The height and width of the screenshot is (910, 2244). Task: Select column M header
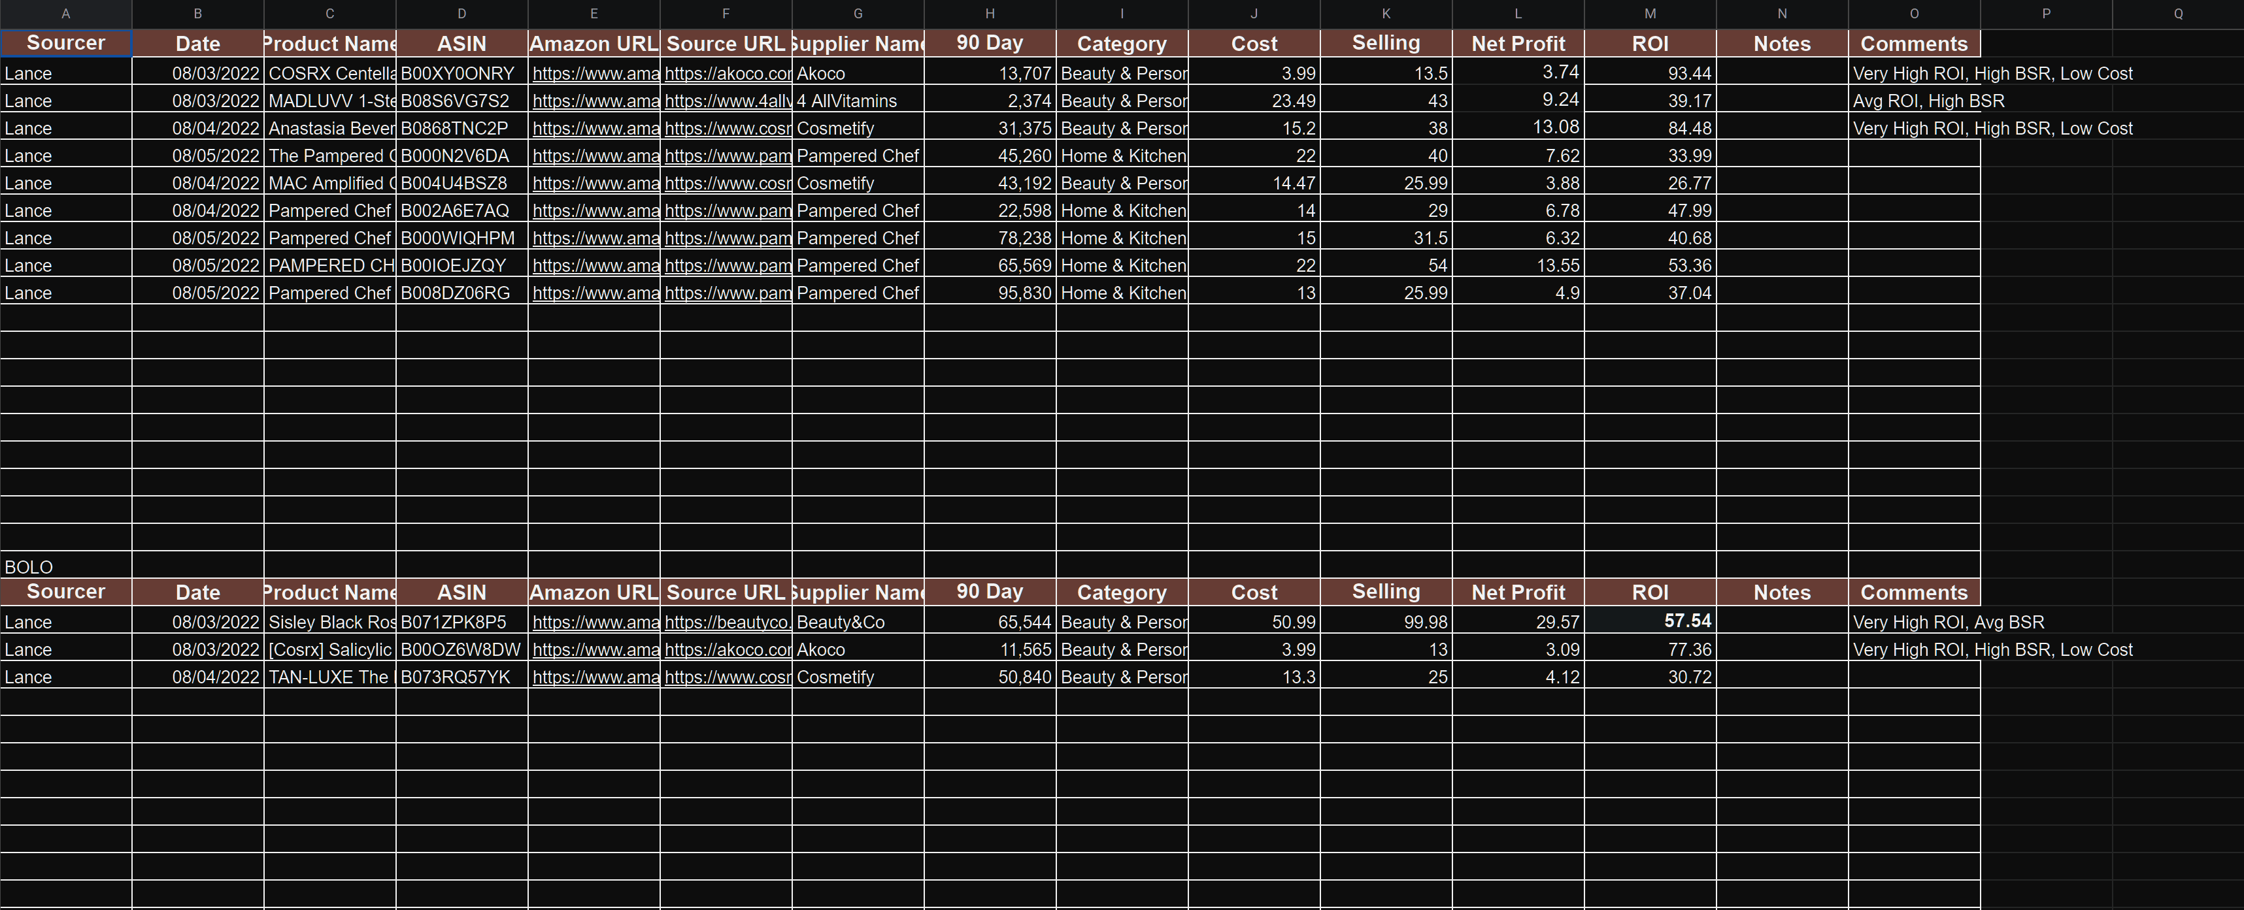(1650, 13)
